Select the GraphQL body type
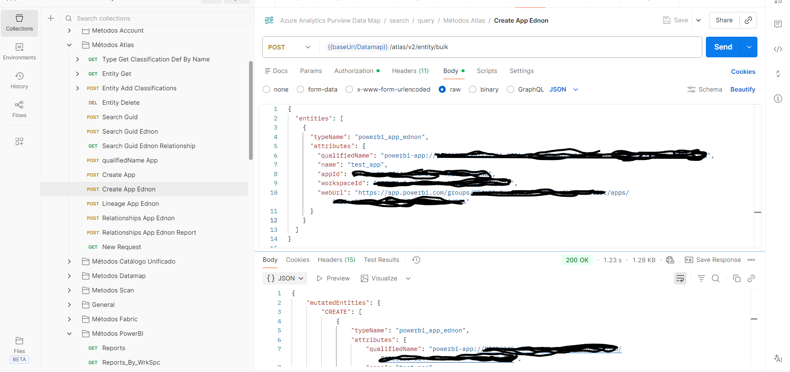The height and width of the screenshot is (372, 790). (x=510, y=89)
